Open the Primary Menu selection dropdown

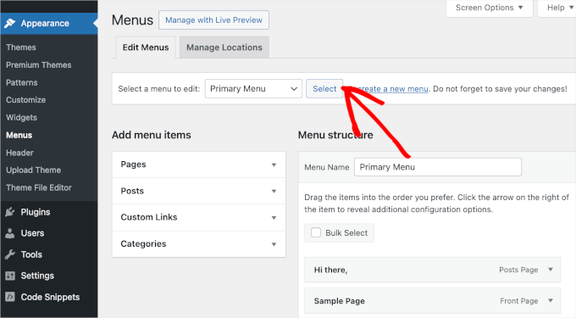coord(253,88)
